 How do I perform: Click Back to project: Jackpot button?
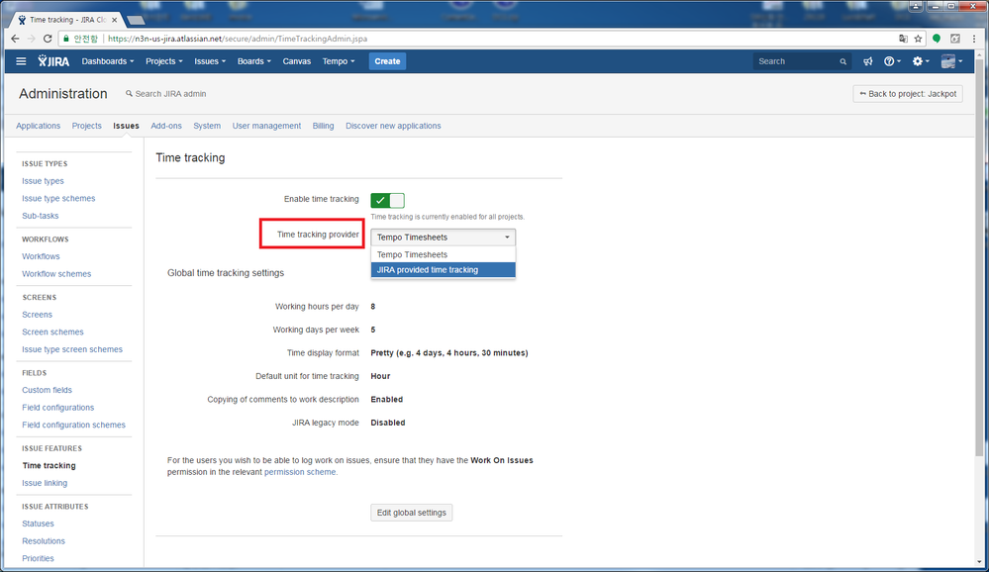pos(908,94)
